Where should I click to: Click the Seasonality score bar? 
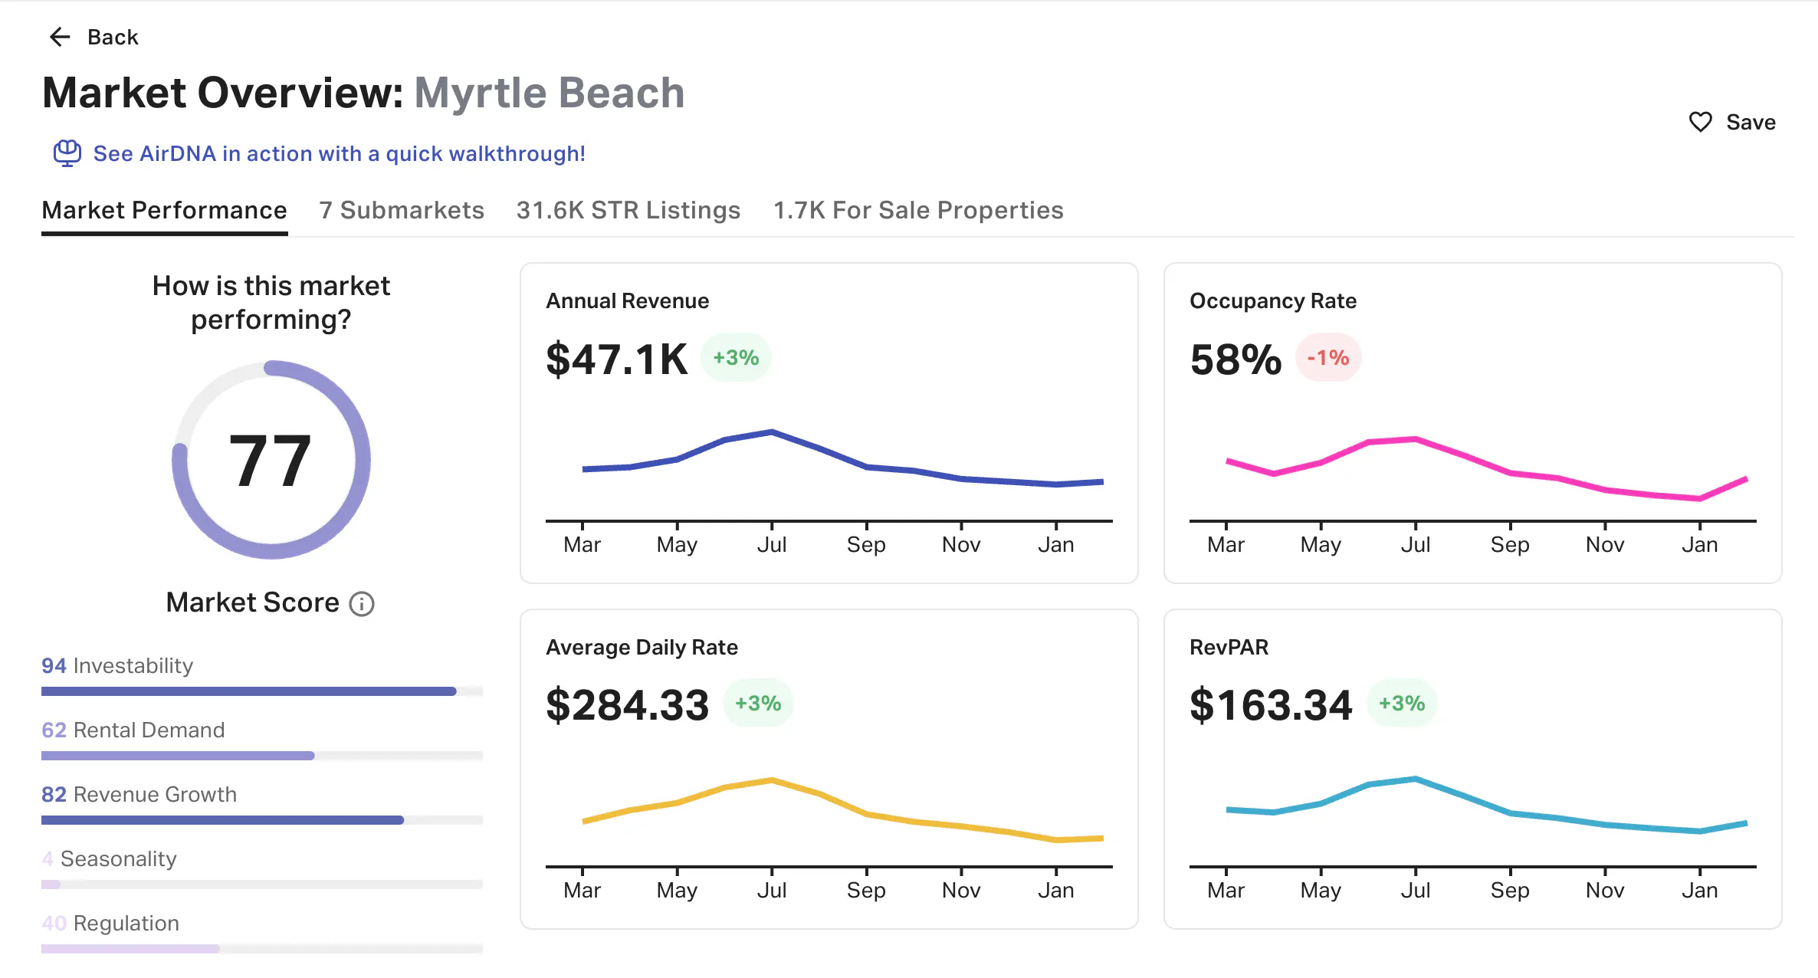pos(262,884)
